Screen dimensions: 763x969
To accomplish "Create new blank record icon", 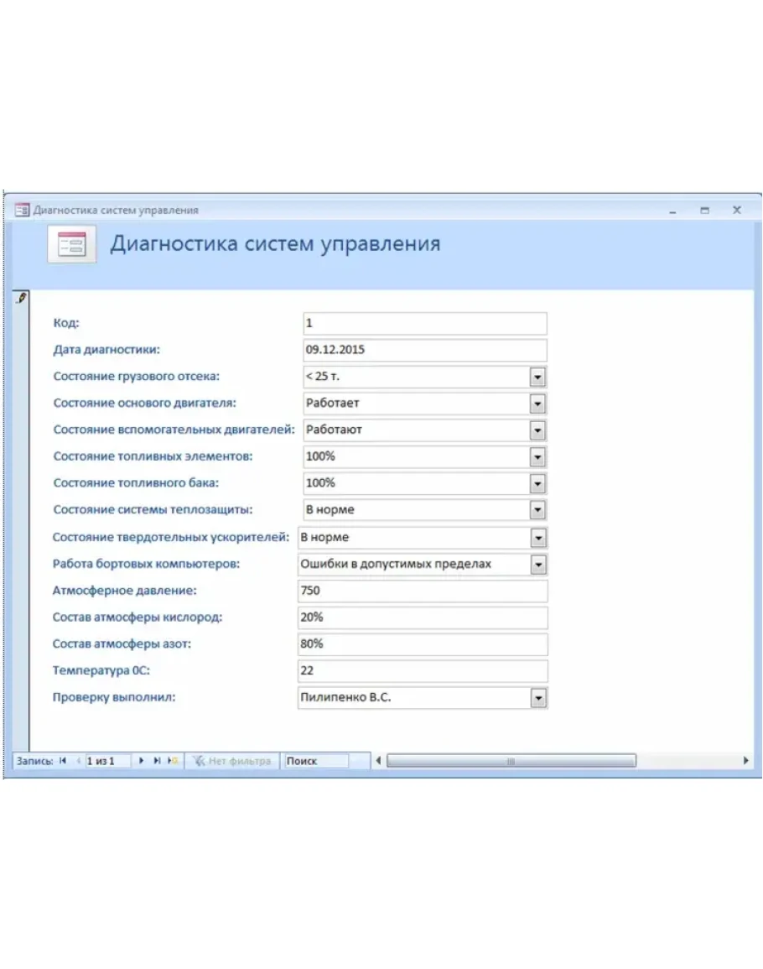I will (x=173, y=761).
